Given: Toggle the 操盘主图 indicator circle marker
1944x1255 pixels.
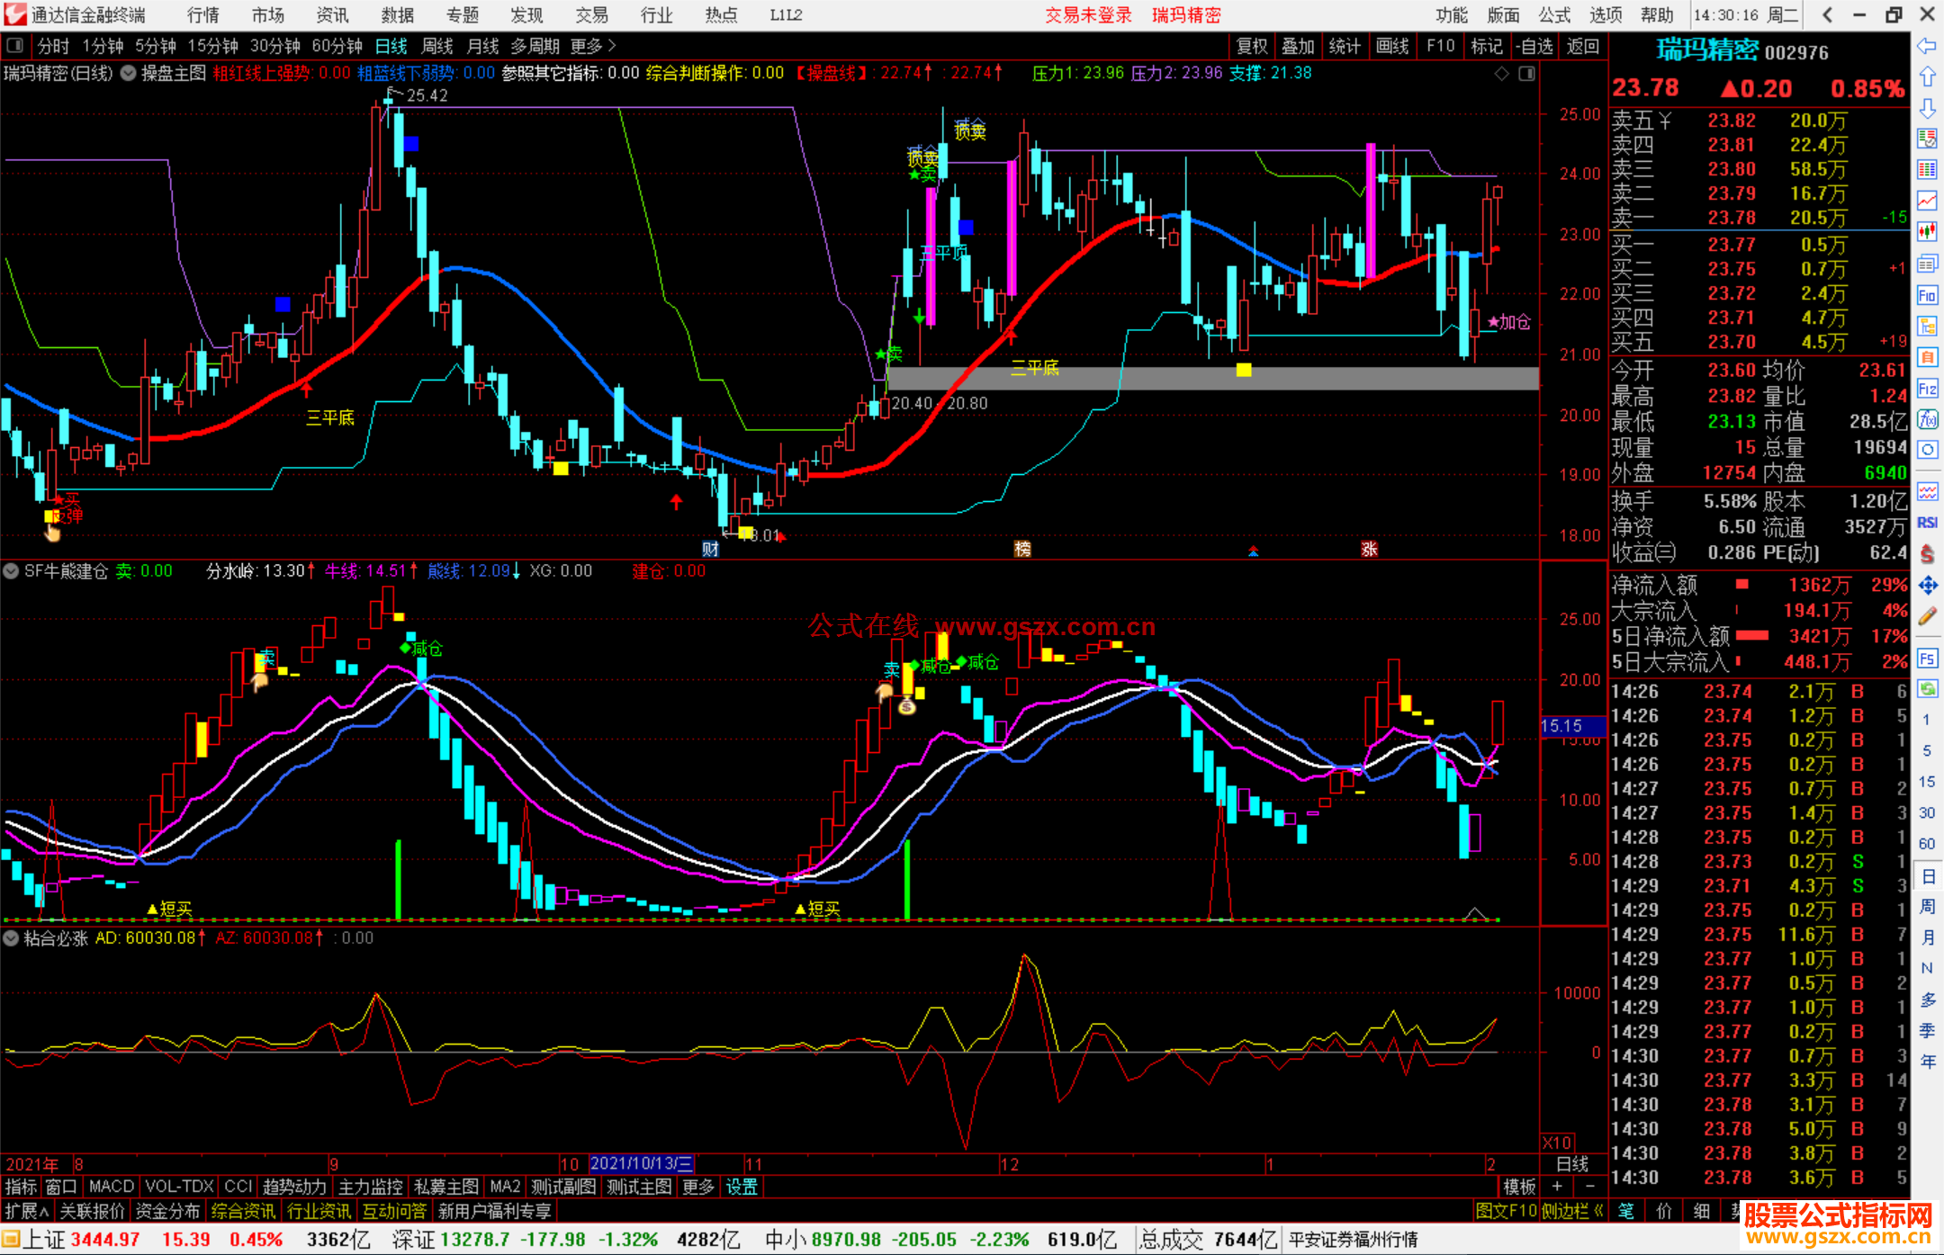Looking at the screenshot, I should pyautogui.click(x=129, y=73).
